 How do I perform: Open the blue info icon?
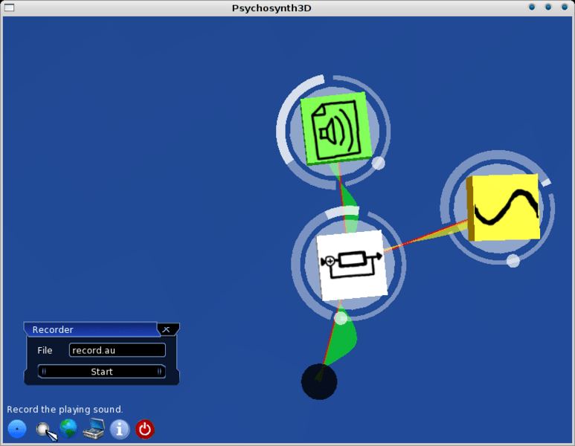pyautogui.click(x=120, y=429)
